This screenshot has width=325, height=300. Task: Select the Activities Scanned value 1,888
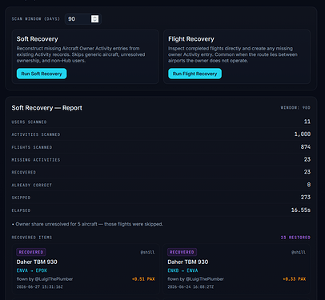pos(303,134)
